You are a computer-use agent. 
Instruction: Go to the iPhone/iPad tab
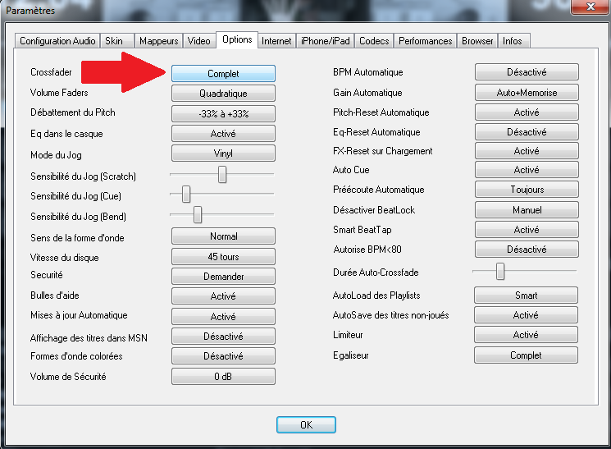(x=326, y=41)
